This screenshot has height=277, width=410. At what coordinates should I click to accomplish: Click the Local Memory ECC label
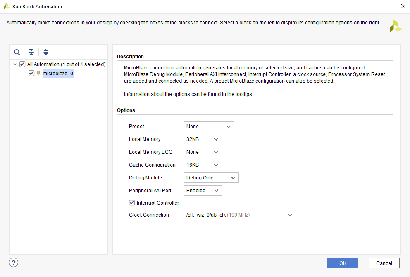pyautogui.click(x=150, y=152)
